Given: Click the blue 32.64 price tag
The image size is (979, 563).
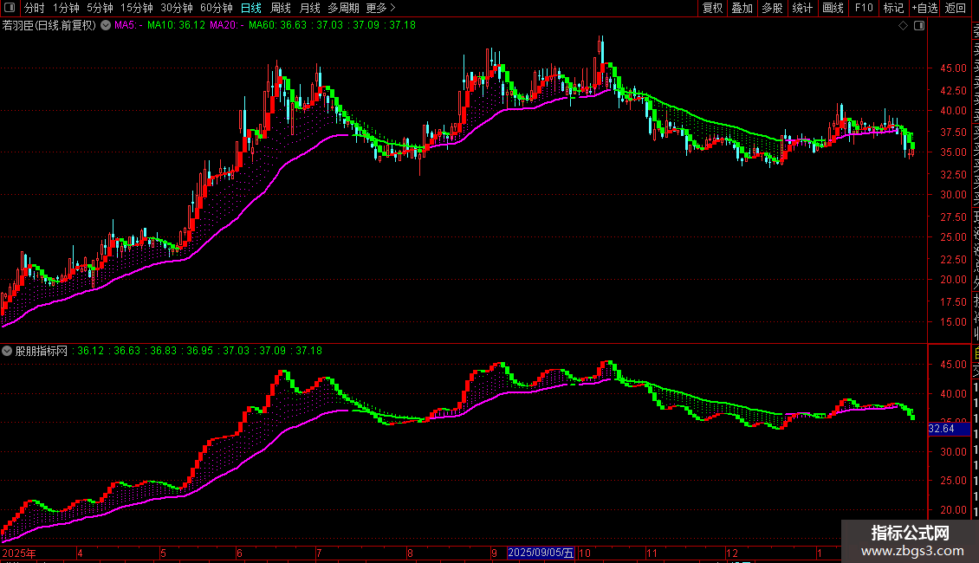Looking at the screenshot, I should point(949,429).
